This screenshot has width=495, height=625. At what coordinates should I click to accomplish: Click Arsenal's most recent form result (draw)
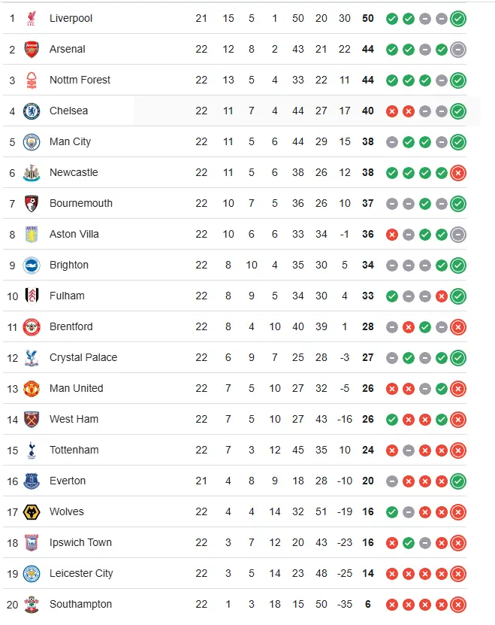[458, 50]
